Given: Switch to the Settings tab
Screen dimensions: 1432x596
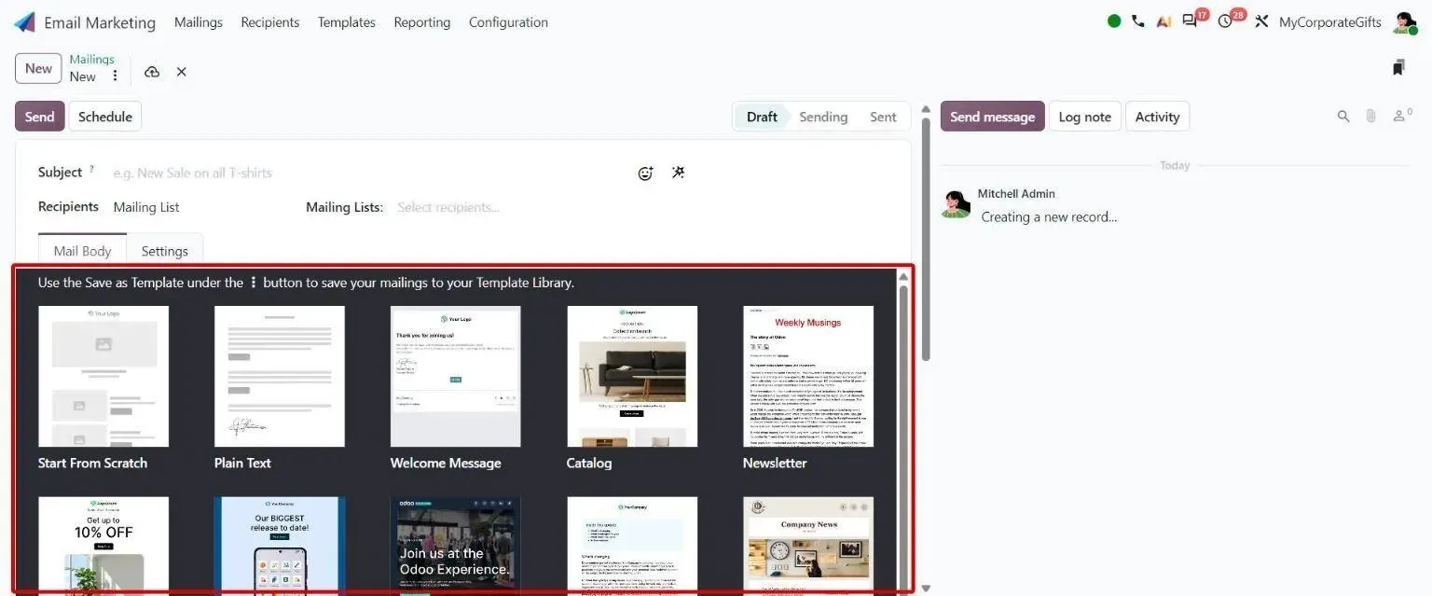Looking at the screenshot, I should pos(165,251).
